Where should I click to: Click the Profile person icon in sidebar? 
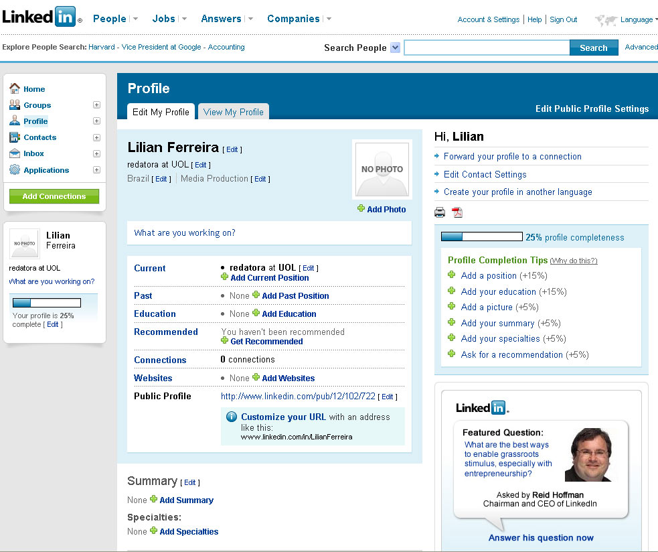(15, 121)
